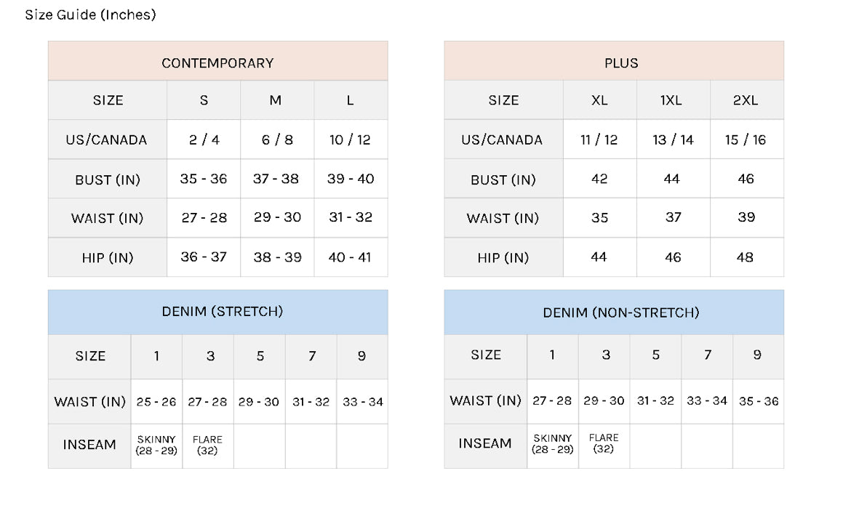
Task: Click the PLUS table header
Action: [621, 63]
